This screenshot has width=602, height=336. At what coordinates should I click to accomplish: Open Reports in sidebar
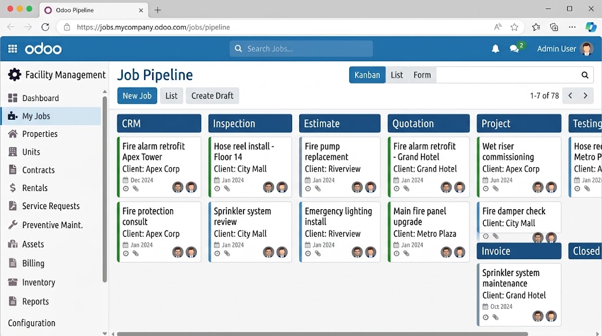[x=52, y=301]
